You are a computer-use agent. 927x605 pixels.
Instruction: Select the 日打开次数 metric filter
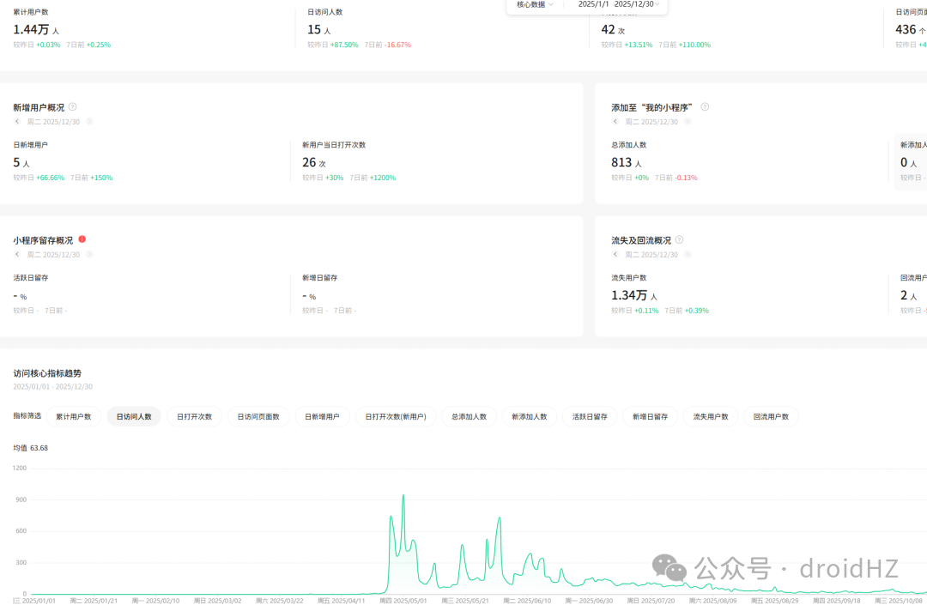click(x=195, y=416)
